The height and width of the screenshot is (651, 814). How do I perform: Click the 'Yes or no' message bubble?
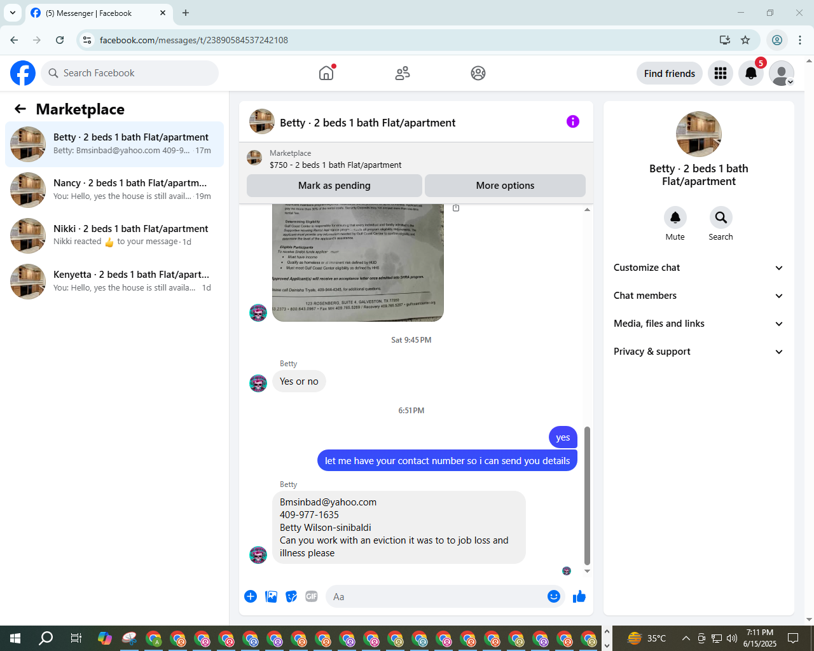(299, 381)
